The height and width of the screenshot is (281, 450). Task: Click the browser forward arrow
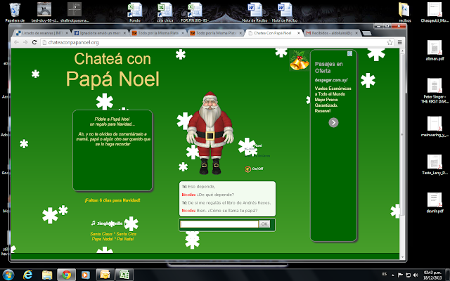(25, 42)
